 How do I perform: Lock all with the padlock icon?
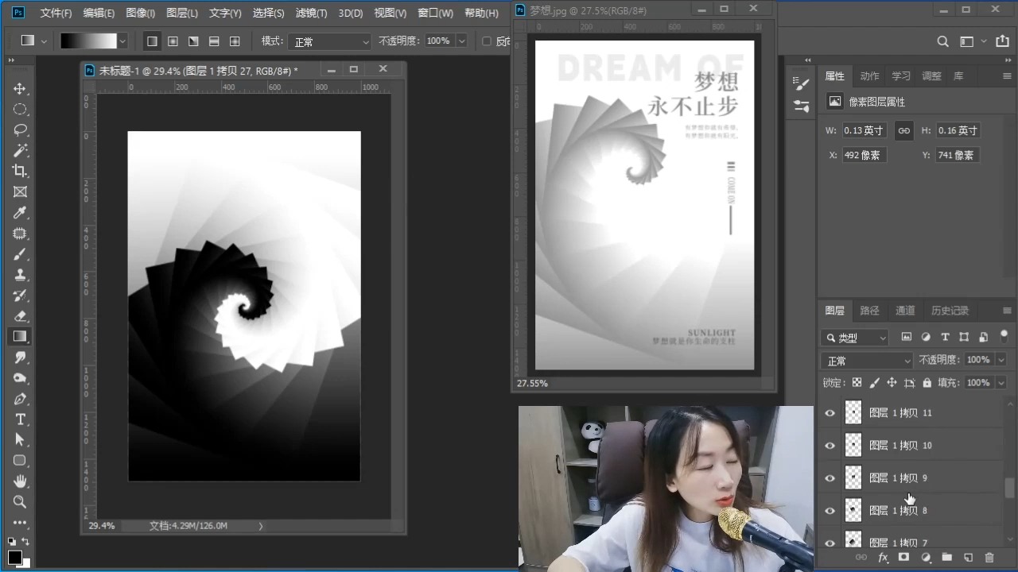pyautogui.click(x=927, y=383)
